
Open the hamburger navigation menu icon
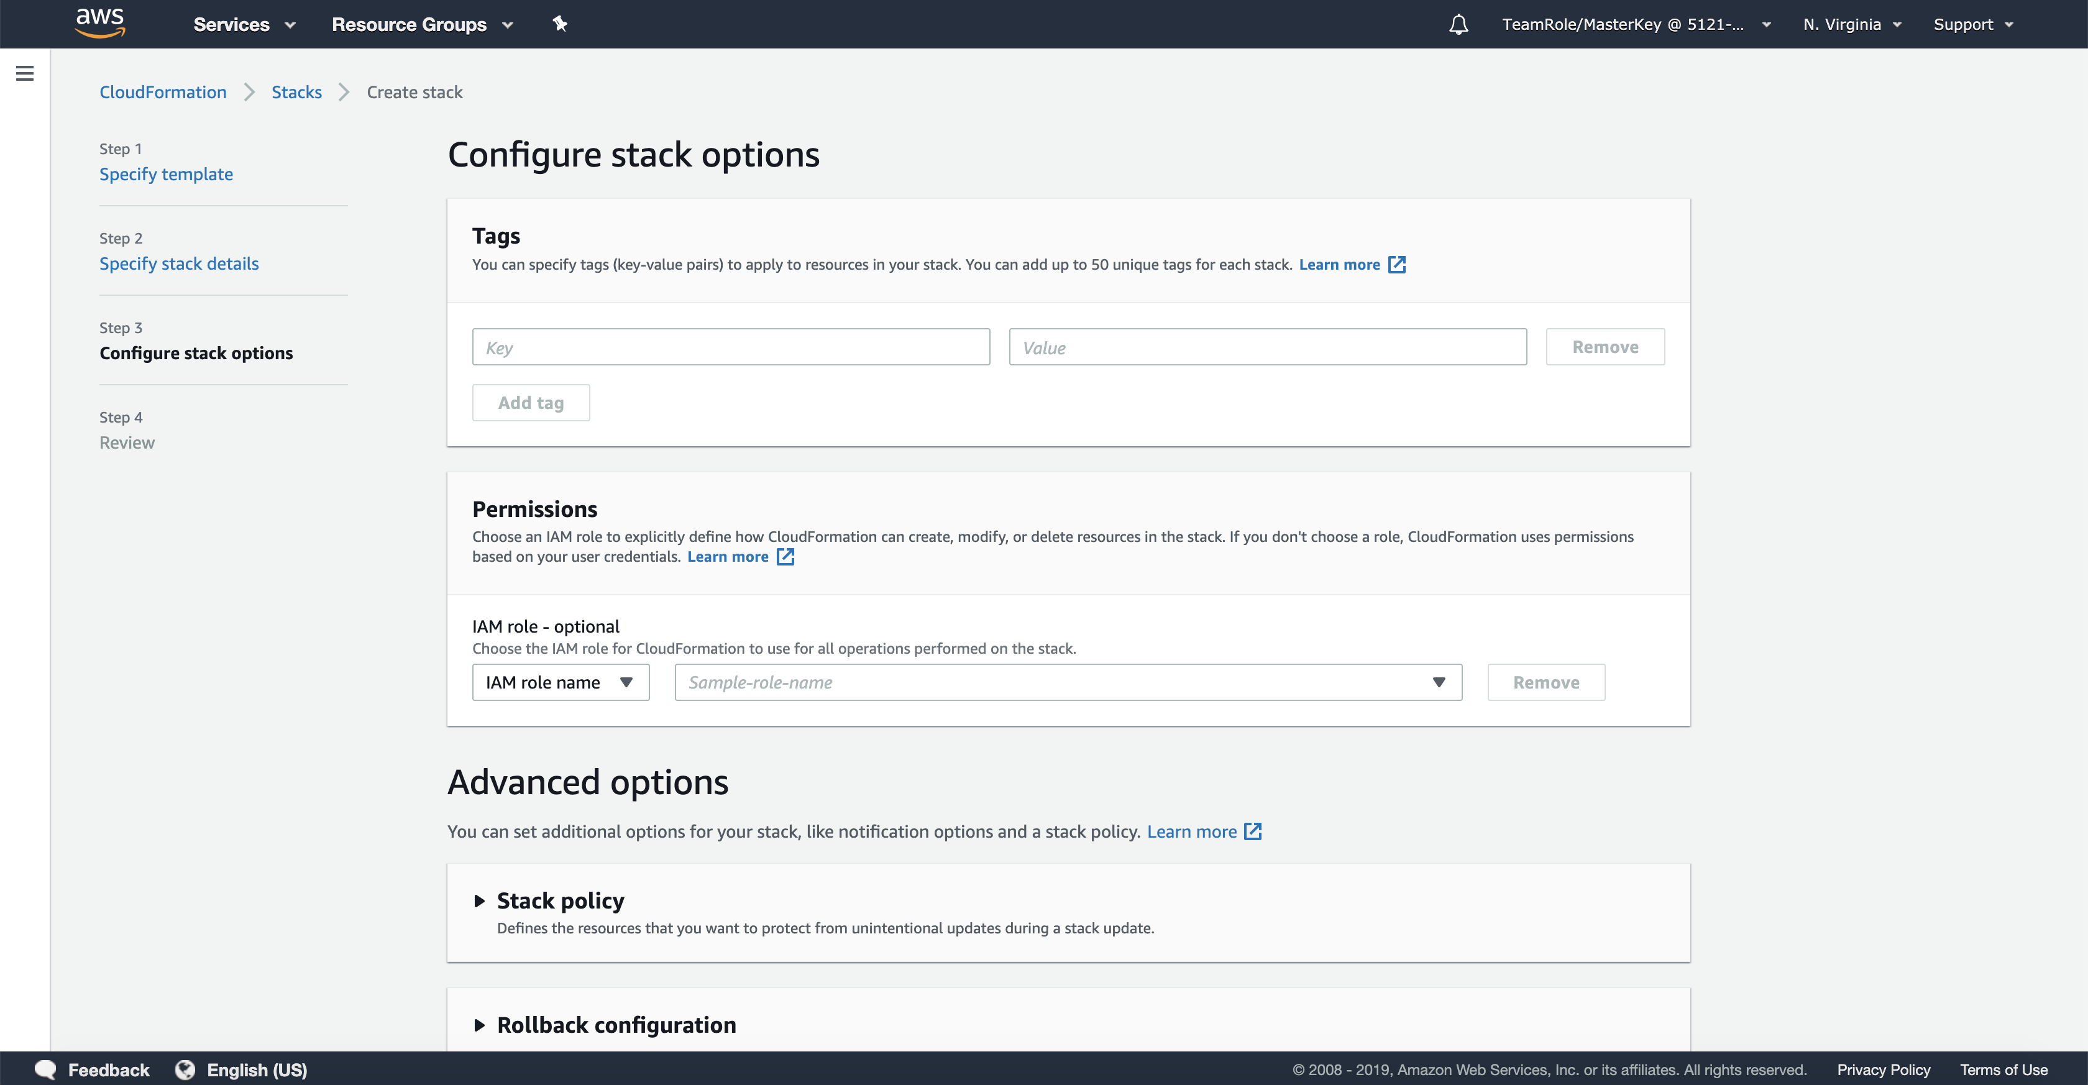(x=25, y=74)
